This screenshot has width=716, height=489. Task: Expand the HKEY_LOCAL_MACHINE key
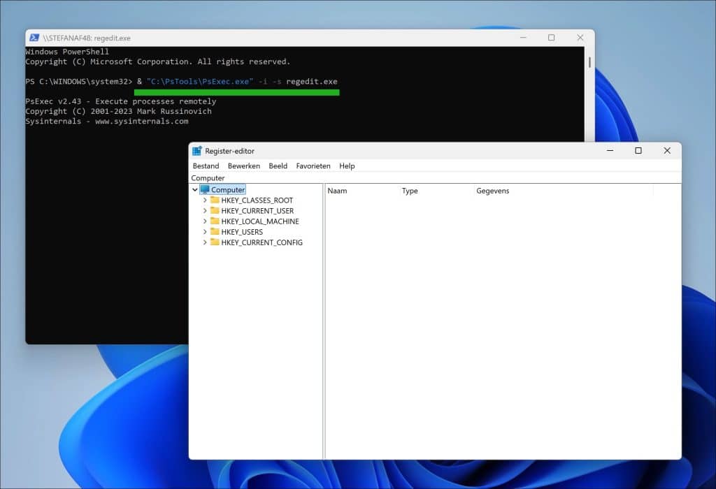pos(205,221)
